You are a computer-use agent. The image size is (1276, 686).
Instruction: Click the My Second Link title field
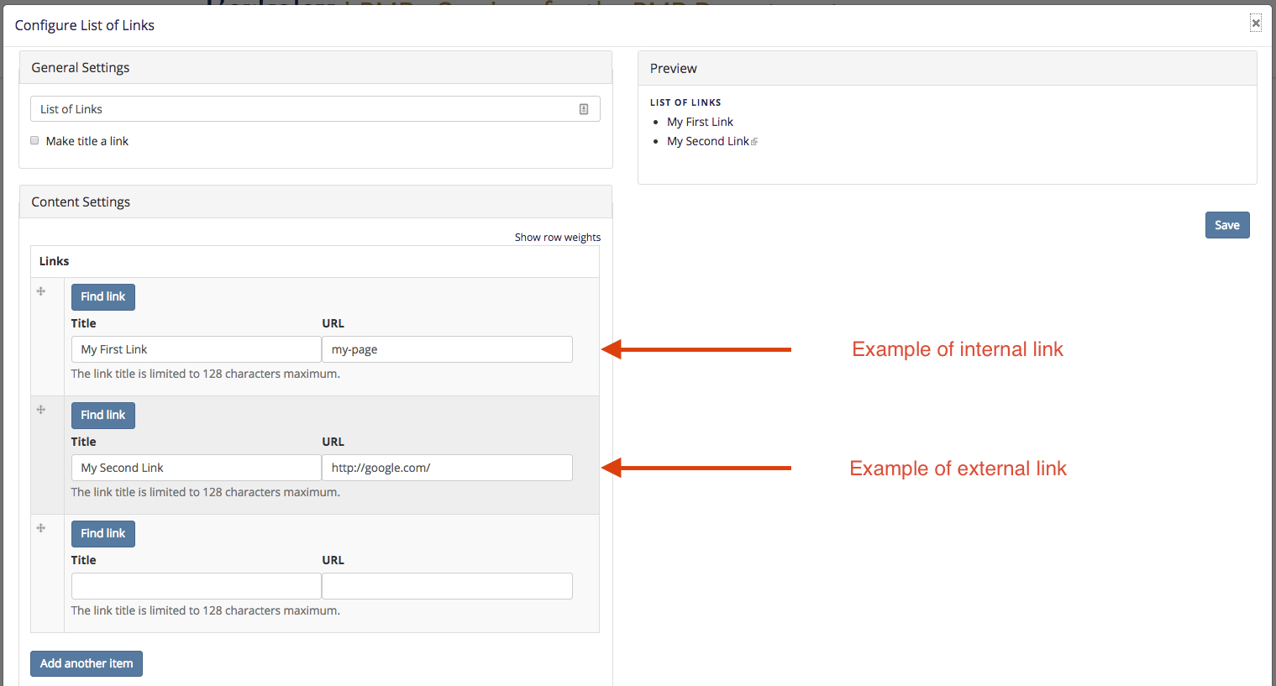point(196,468)
